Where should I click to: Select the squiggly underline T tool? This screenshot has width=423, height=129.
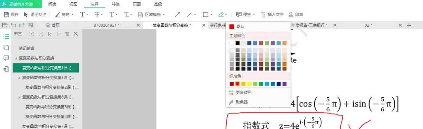[126, 15]
